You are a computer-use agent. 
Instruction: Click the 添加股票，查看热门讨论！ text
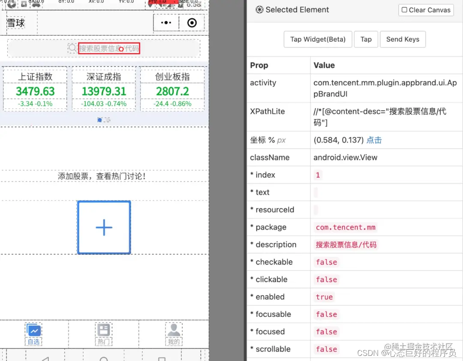[102, 176]
